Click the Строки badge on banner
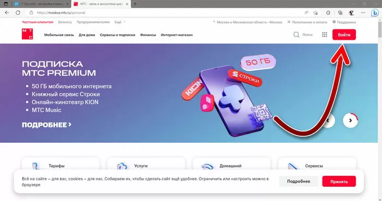This screenshot has width=382, height=201. pyautogui.click(x=246, y=78)
